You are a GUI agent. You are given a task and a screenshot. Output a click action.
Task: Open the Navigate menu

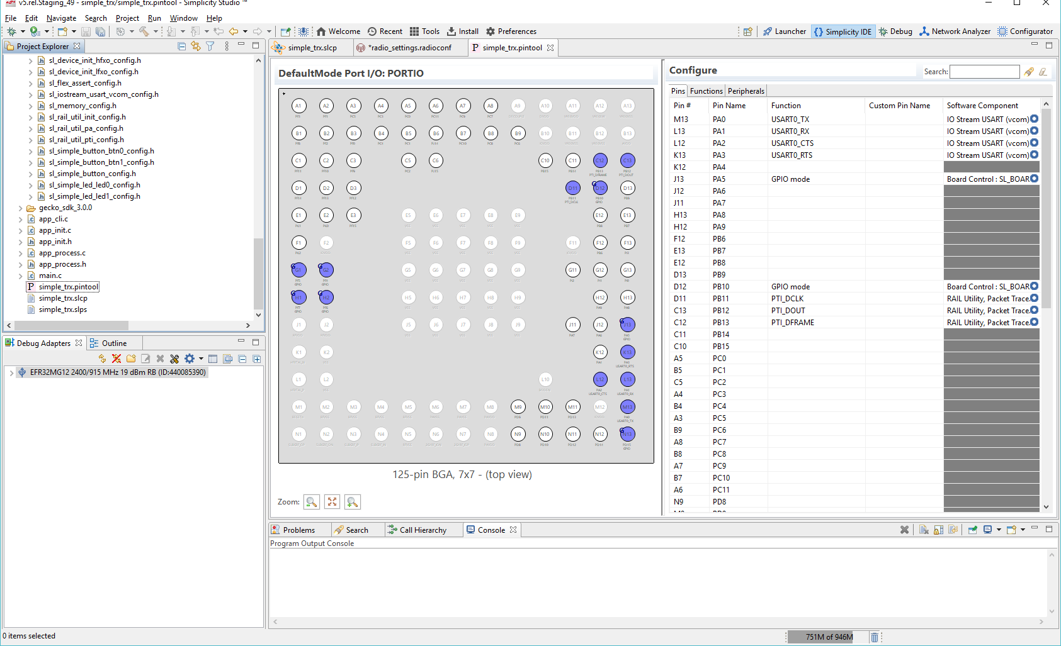tap(61, 18)
